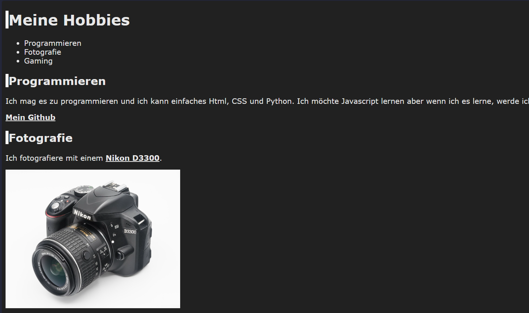The image size is (529, 313).
Task: Click the Programmieren section heading
Action: [57, 81]
